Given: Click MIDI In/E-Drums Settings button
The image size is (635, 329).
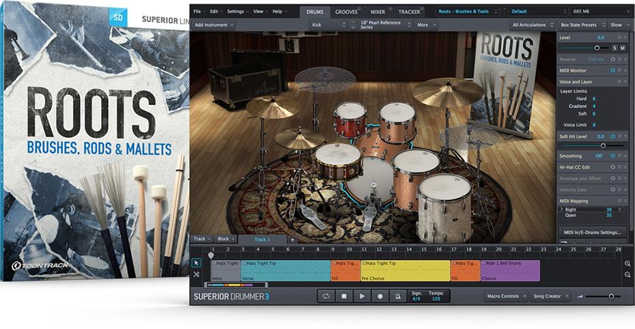Looking at the screenshot, I should click(x=592, y=232).
